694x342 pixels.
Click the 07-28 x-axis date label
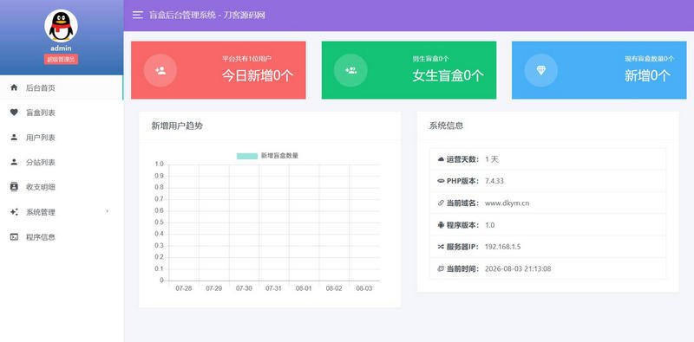tap(184, 288)
